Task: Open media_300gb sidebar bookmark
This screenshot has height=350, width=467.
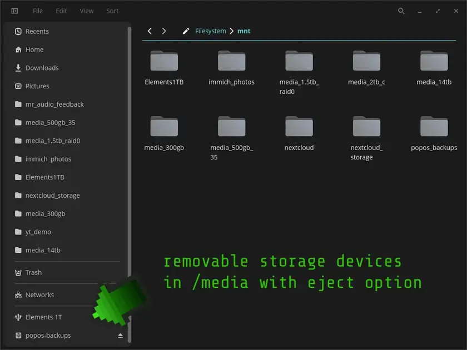Action: click(x=68, y=213)
